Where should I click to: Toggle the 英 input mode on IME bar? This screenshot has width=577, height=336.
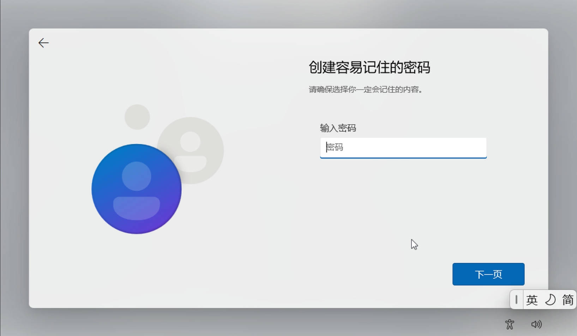531,300
